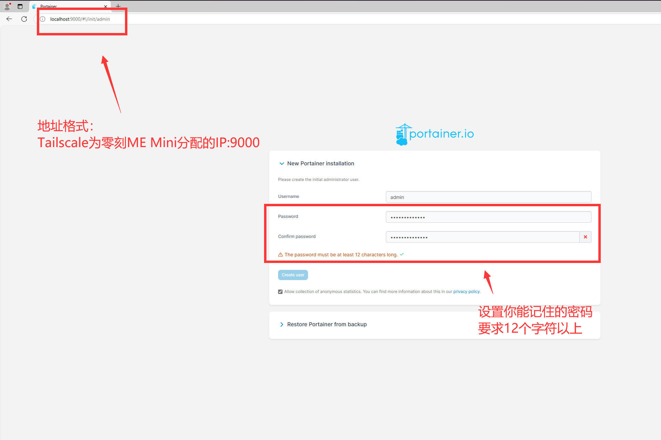Click 'The password must be at least 12 characters long.'
The image size is (661, 440).
pos(341,255)
